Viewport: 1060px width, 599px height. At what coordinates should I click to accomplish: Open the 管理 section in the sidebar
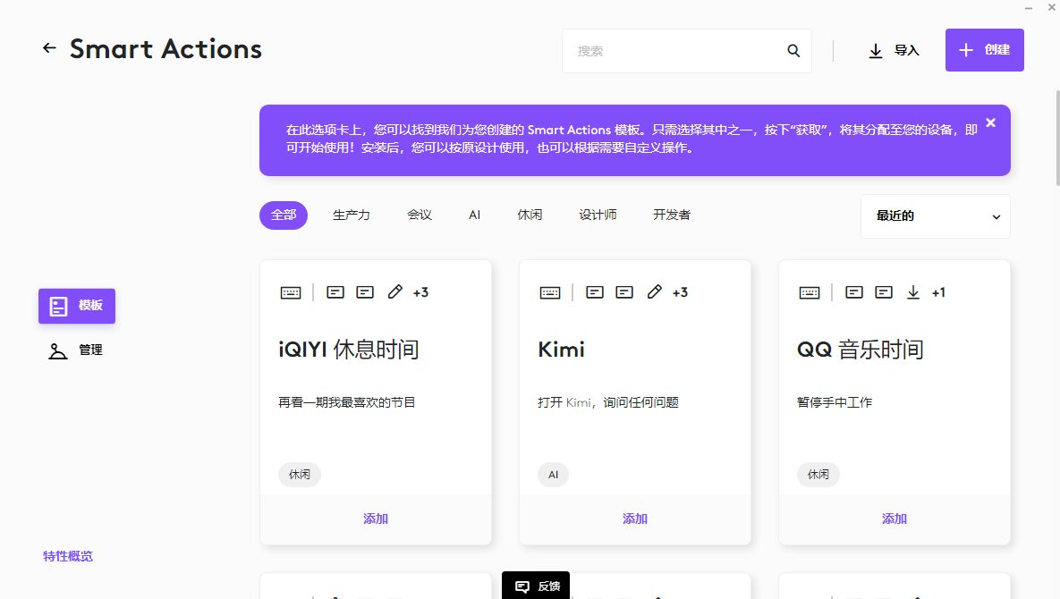pos(77,350)
